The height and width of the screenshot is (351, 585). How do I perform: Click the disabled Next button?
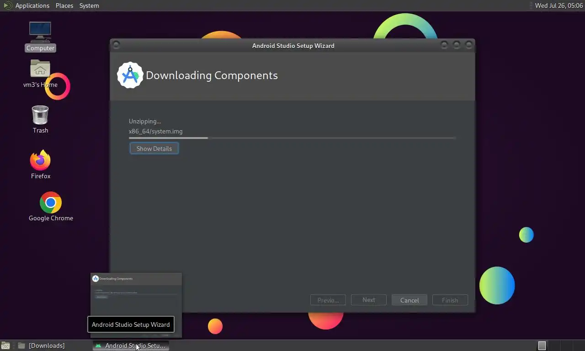coord(369,300)
